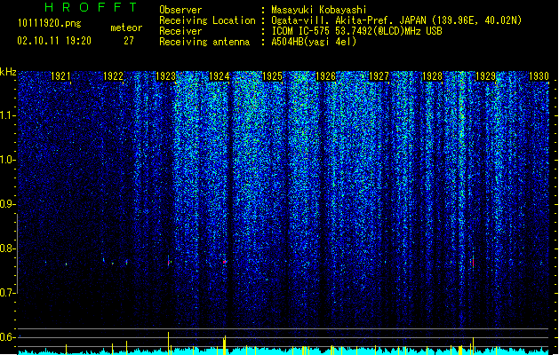Click the meteor label

point(126,28)
